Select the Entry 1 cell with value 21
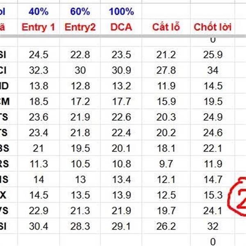 pos(38,148)
